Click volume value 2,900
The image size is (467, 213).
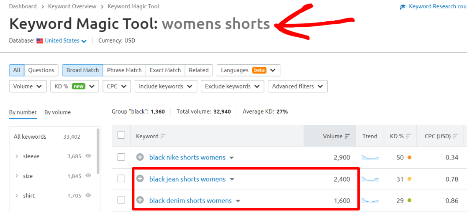[342, 157]
